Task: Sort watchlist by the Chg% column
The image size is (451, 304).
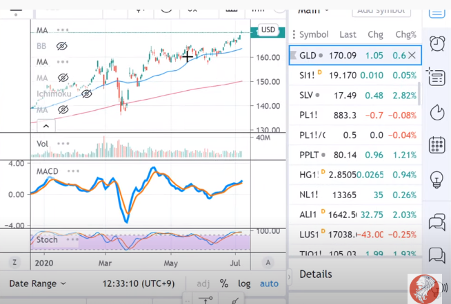Action: pyautogui.click(x=405, y=34)
